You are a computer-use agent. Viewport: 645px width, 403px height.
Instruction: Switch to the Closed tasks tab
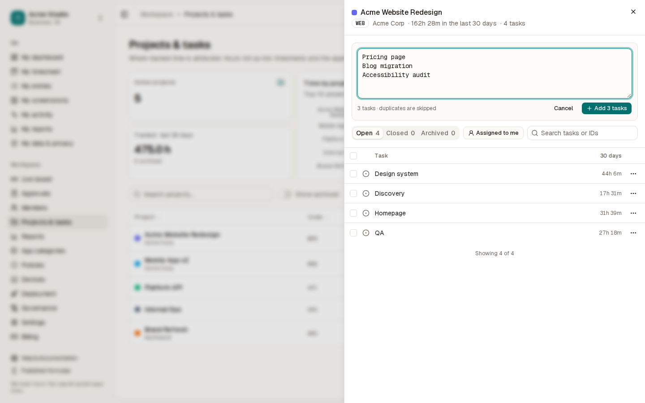[x=400, y=133]
